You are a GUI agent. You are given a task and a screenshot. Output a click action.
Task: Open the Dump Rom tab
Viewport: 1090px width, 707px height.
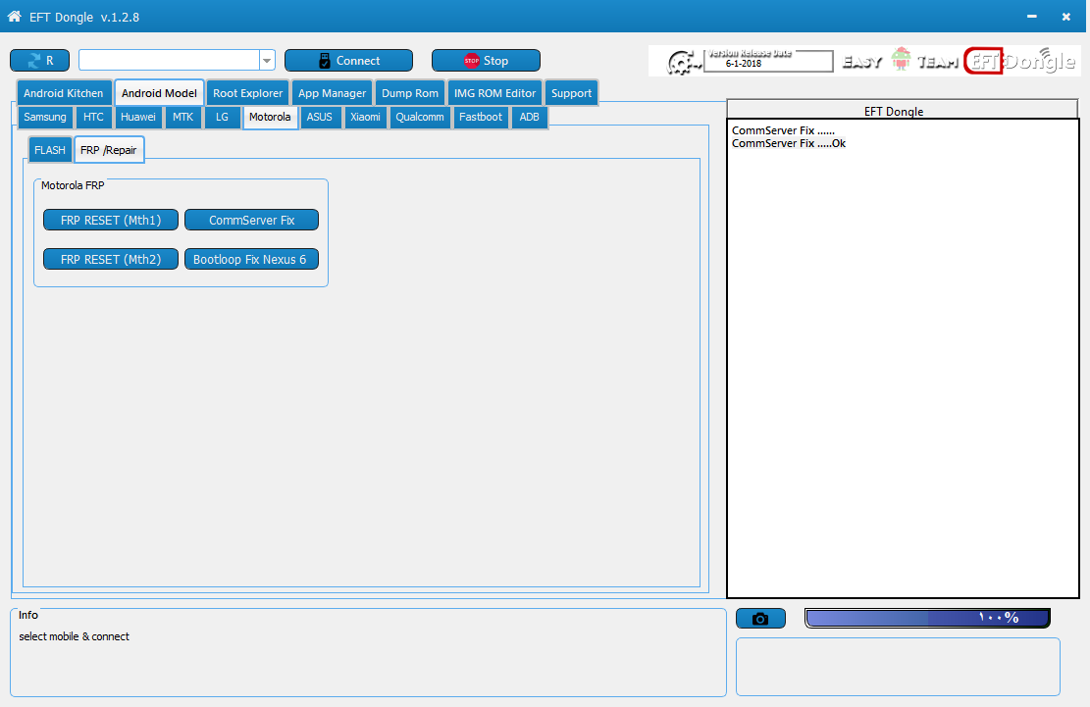410,93
